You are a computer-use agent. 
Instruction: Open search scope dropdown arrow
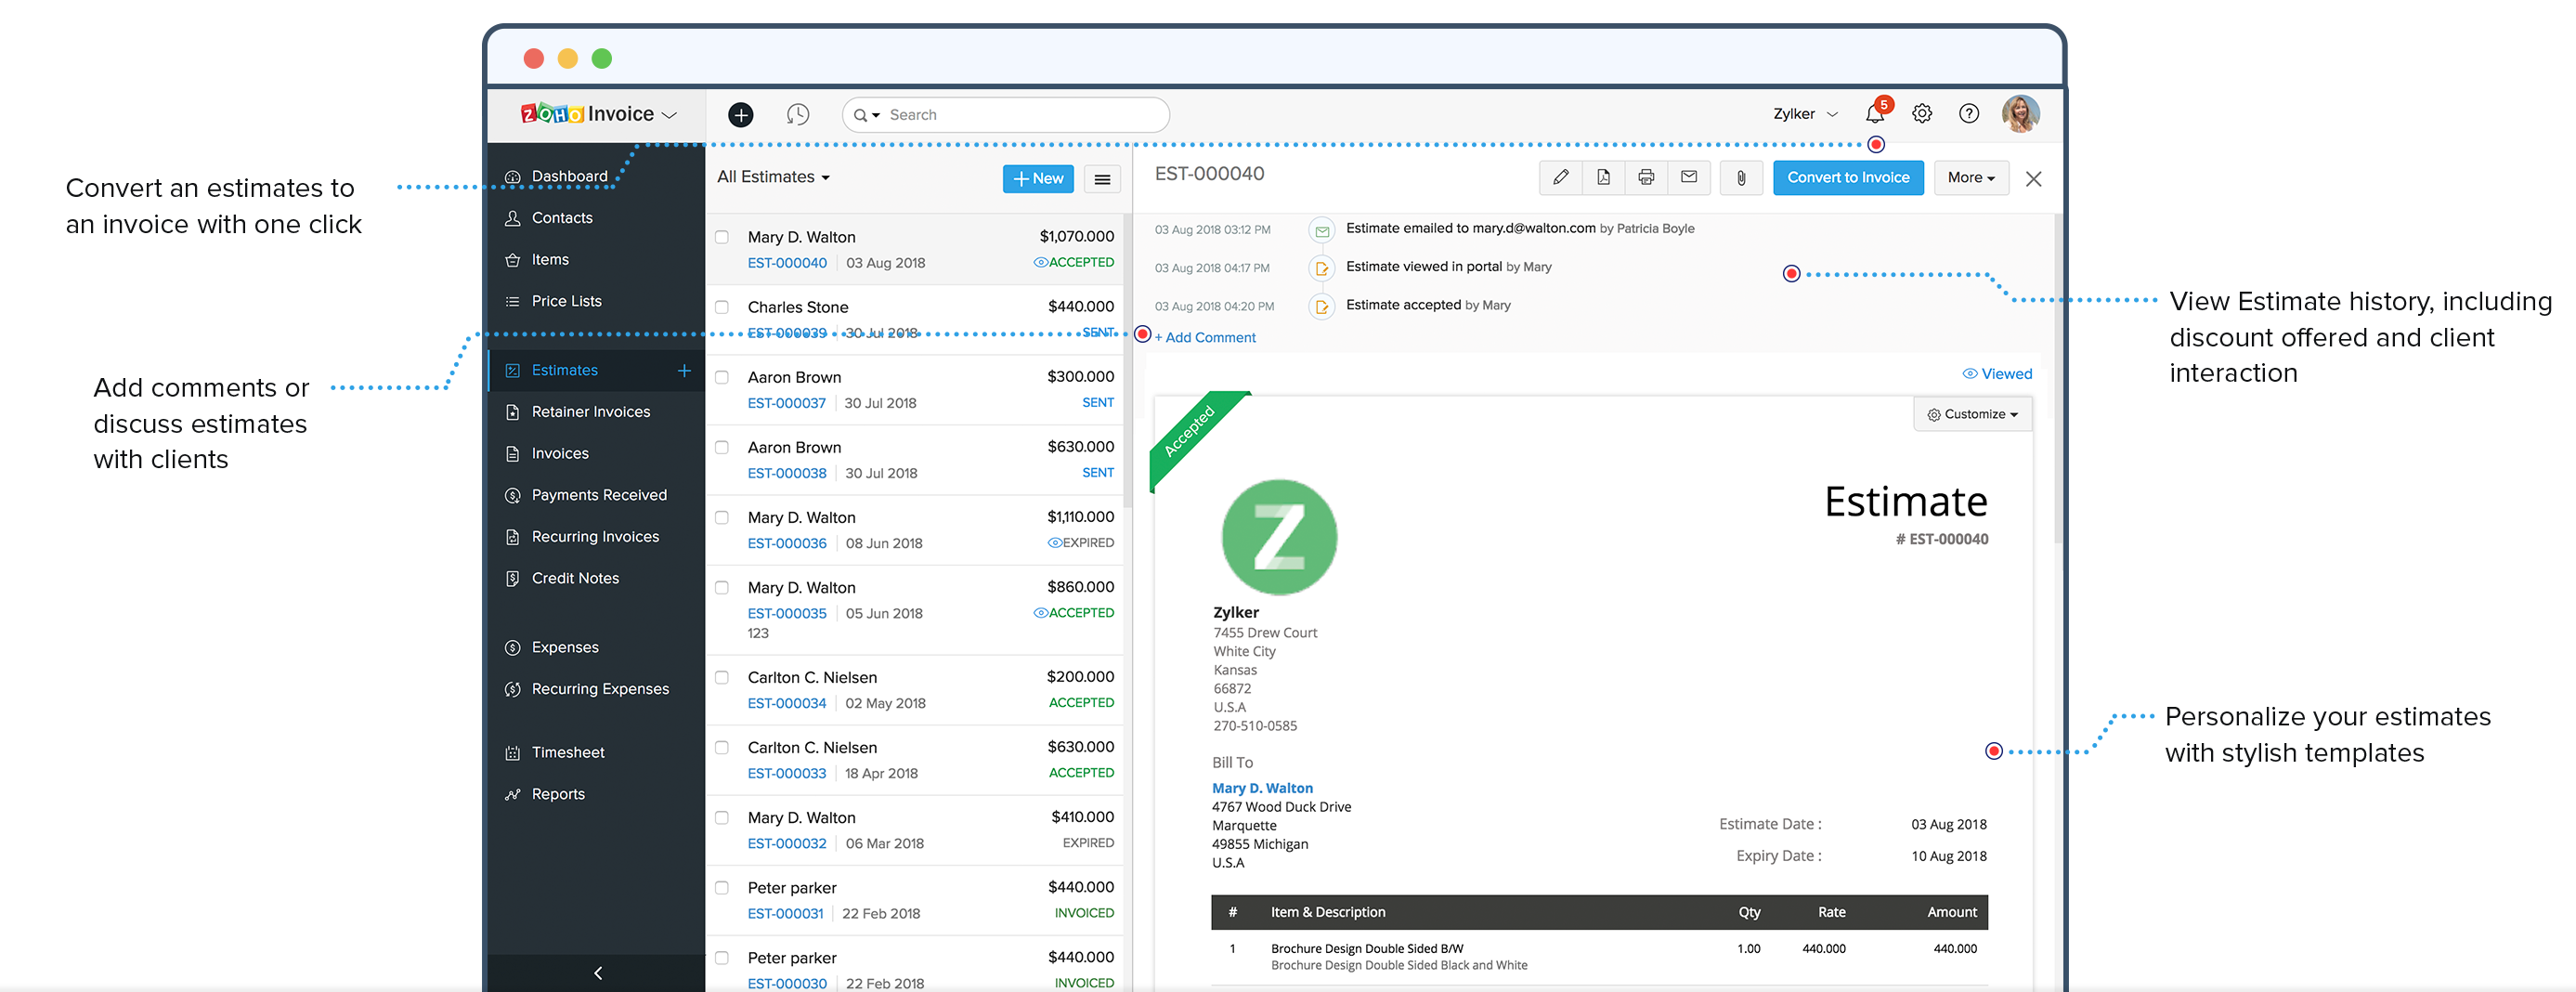click(x=876, y=116)
